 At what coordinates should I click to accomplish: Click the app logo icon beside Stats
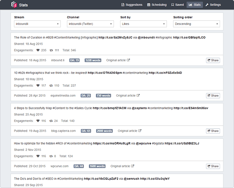point(14,5)
